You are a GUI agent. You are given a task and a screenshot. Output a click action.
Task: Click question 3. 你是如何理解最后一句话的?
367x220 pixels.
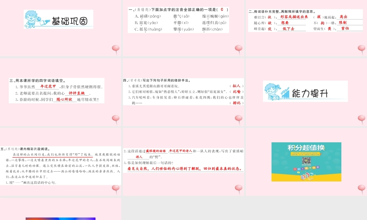[149, 163]
